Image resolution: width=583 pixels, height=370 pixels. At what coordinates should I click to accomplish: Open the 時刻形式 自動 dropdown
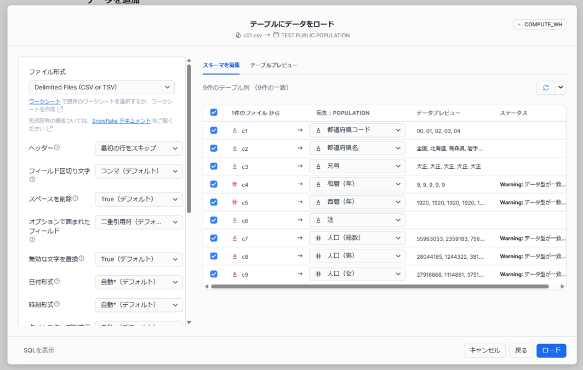[x=139, y=305]
